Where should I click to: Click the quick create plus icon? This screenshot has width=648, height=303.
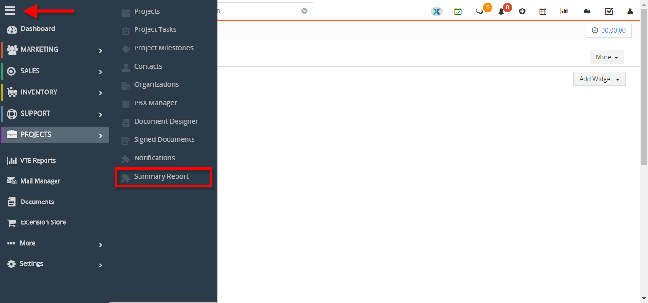point(522,11)
